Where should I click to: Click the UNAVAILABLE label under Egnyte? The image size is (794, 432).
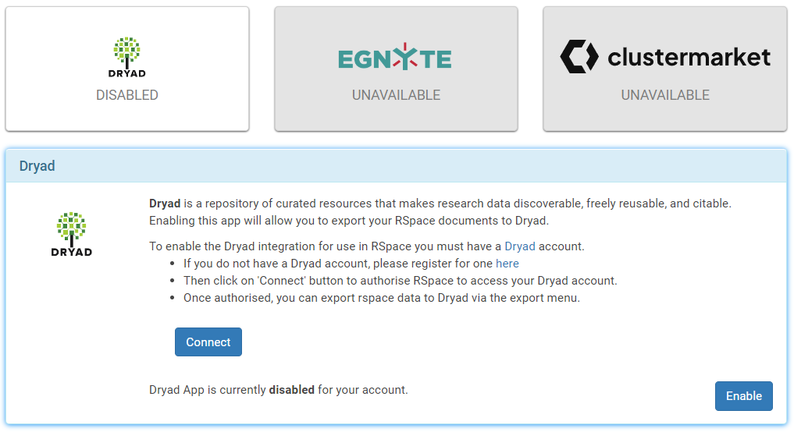click(x=396, y=95)
